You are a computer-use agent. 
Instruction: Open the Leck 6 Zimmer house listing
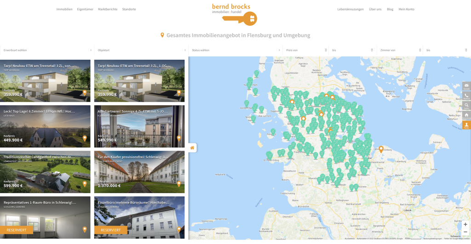[x=46, y=126]
